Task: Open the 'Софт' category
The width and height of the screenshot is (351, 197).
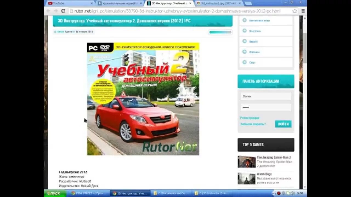Action: (252, 62)
